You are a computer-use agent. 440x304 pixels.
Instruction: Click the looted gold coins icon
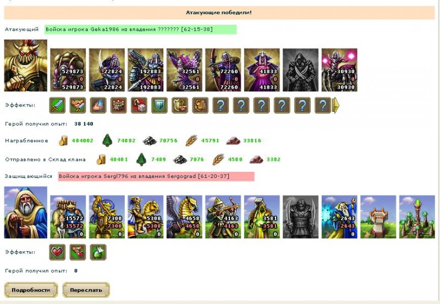[x=63, y=140]
